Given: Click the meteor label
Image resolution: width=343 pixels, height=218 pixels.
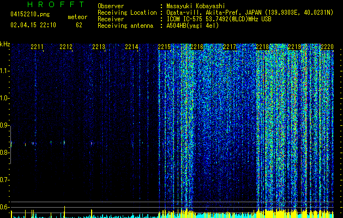Looking at the screenshot, I should tap(77, 17).
